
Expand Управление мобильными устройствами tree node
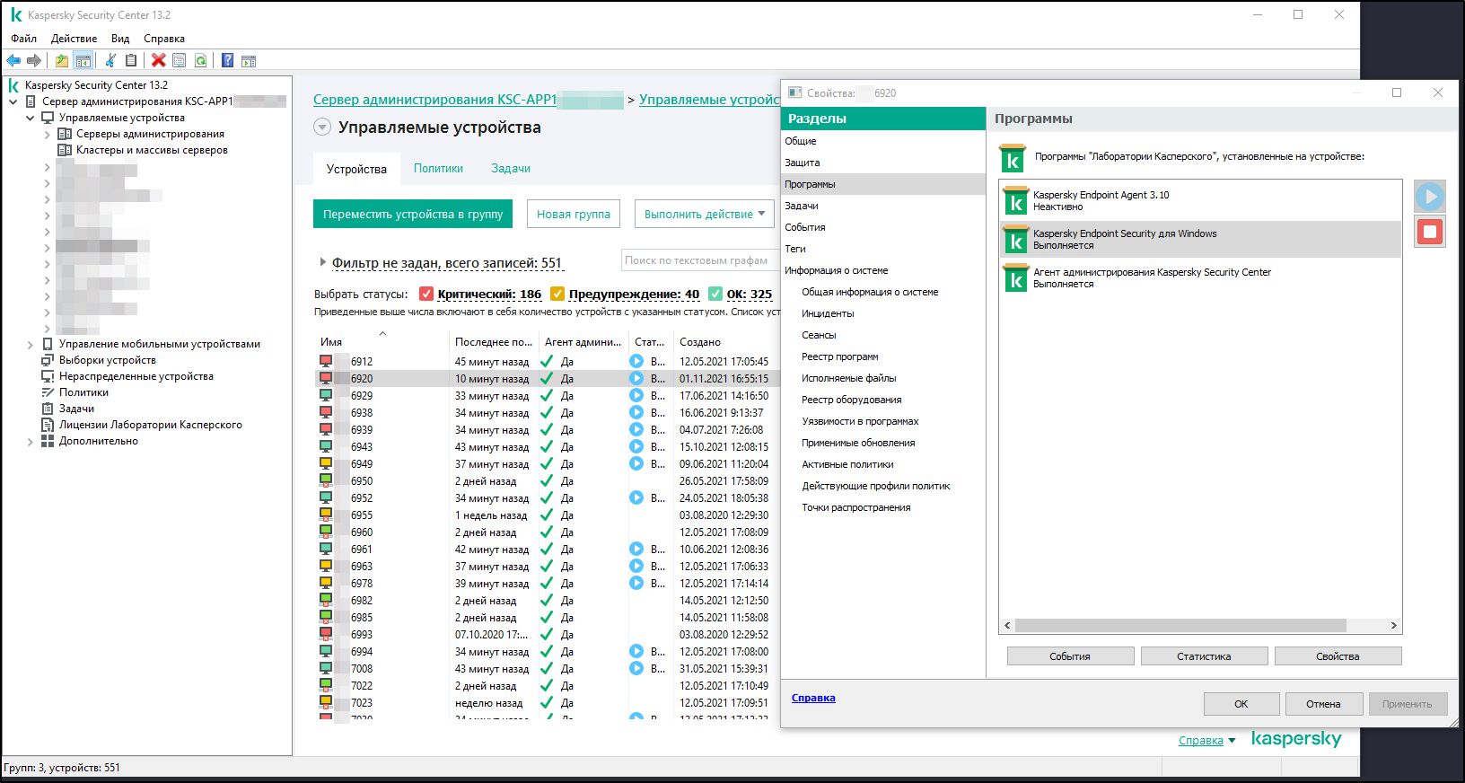30,345
